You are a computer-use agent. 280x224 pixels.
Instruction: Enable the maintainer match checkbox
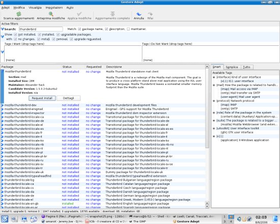[x=128, y=29]
